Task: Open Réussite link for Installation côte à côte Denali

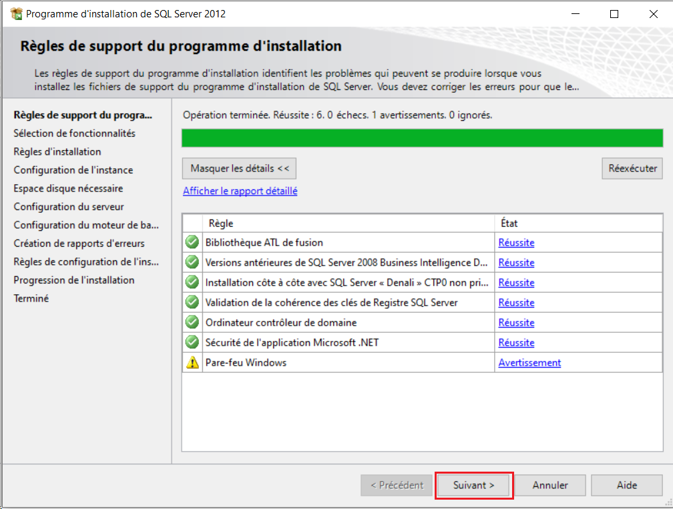Action: [516, 283]
